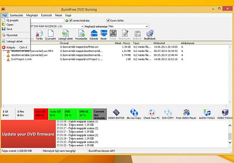Open the Lebegő ablak toolbar icon
Viewport: 234px width, 163px height.
[x=66, y=34]
